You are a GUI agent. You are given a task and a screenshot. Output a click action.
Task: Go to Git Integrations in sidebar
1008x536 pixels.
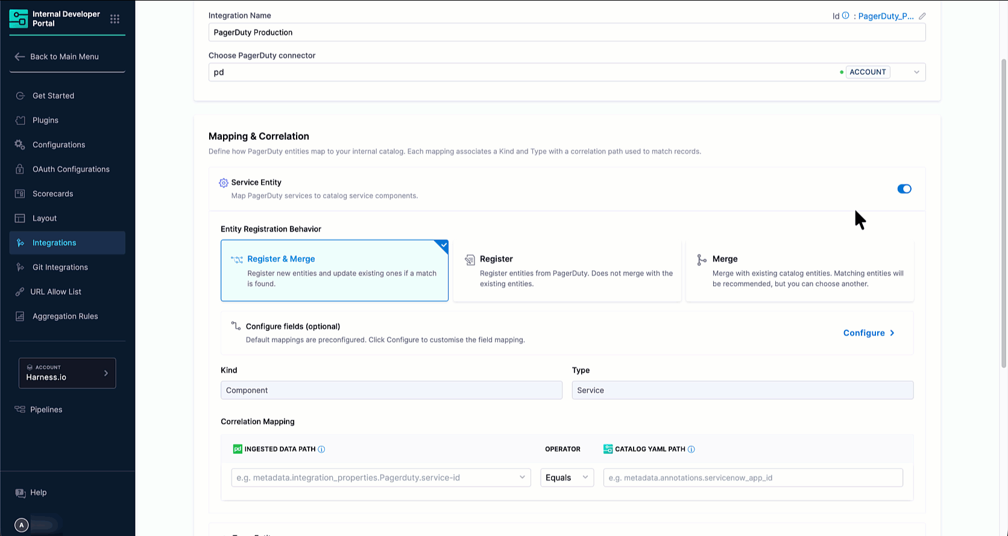click(60, 267)
